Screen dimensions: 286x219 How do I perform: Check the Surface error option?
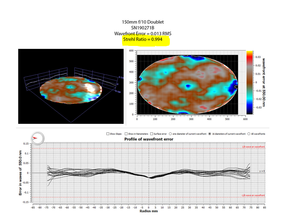pos(151,134)
